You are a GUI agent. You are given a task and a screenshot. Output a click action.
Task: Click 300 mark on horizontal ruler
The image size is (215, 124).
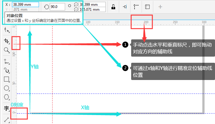[204, 22]
